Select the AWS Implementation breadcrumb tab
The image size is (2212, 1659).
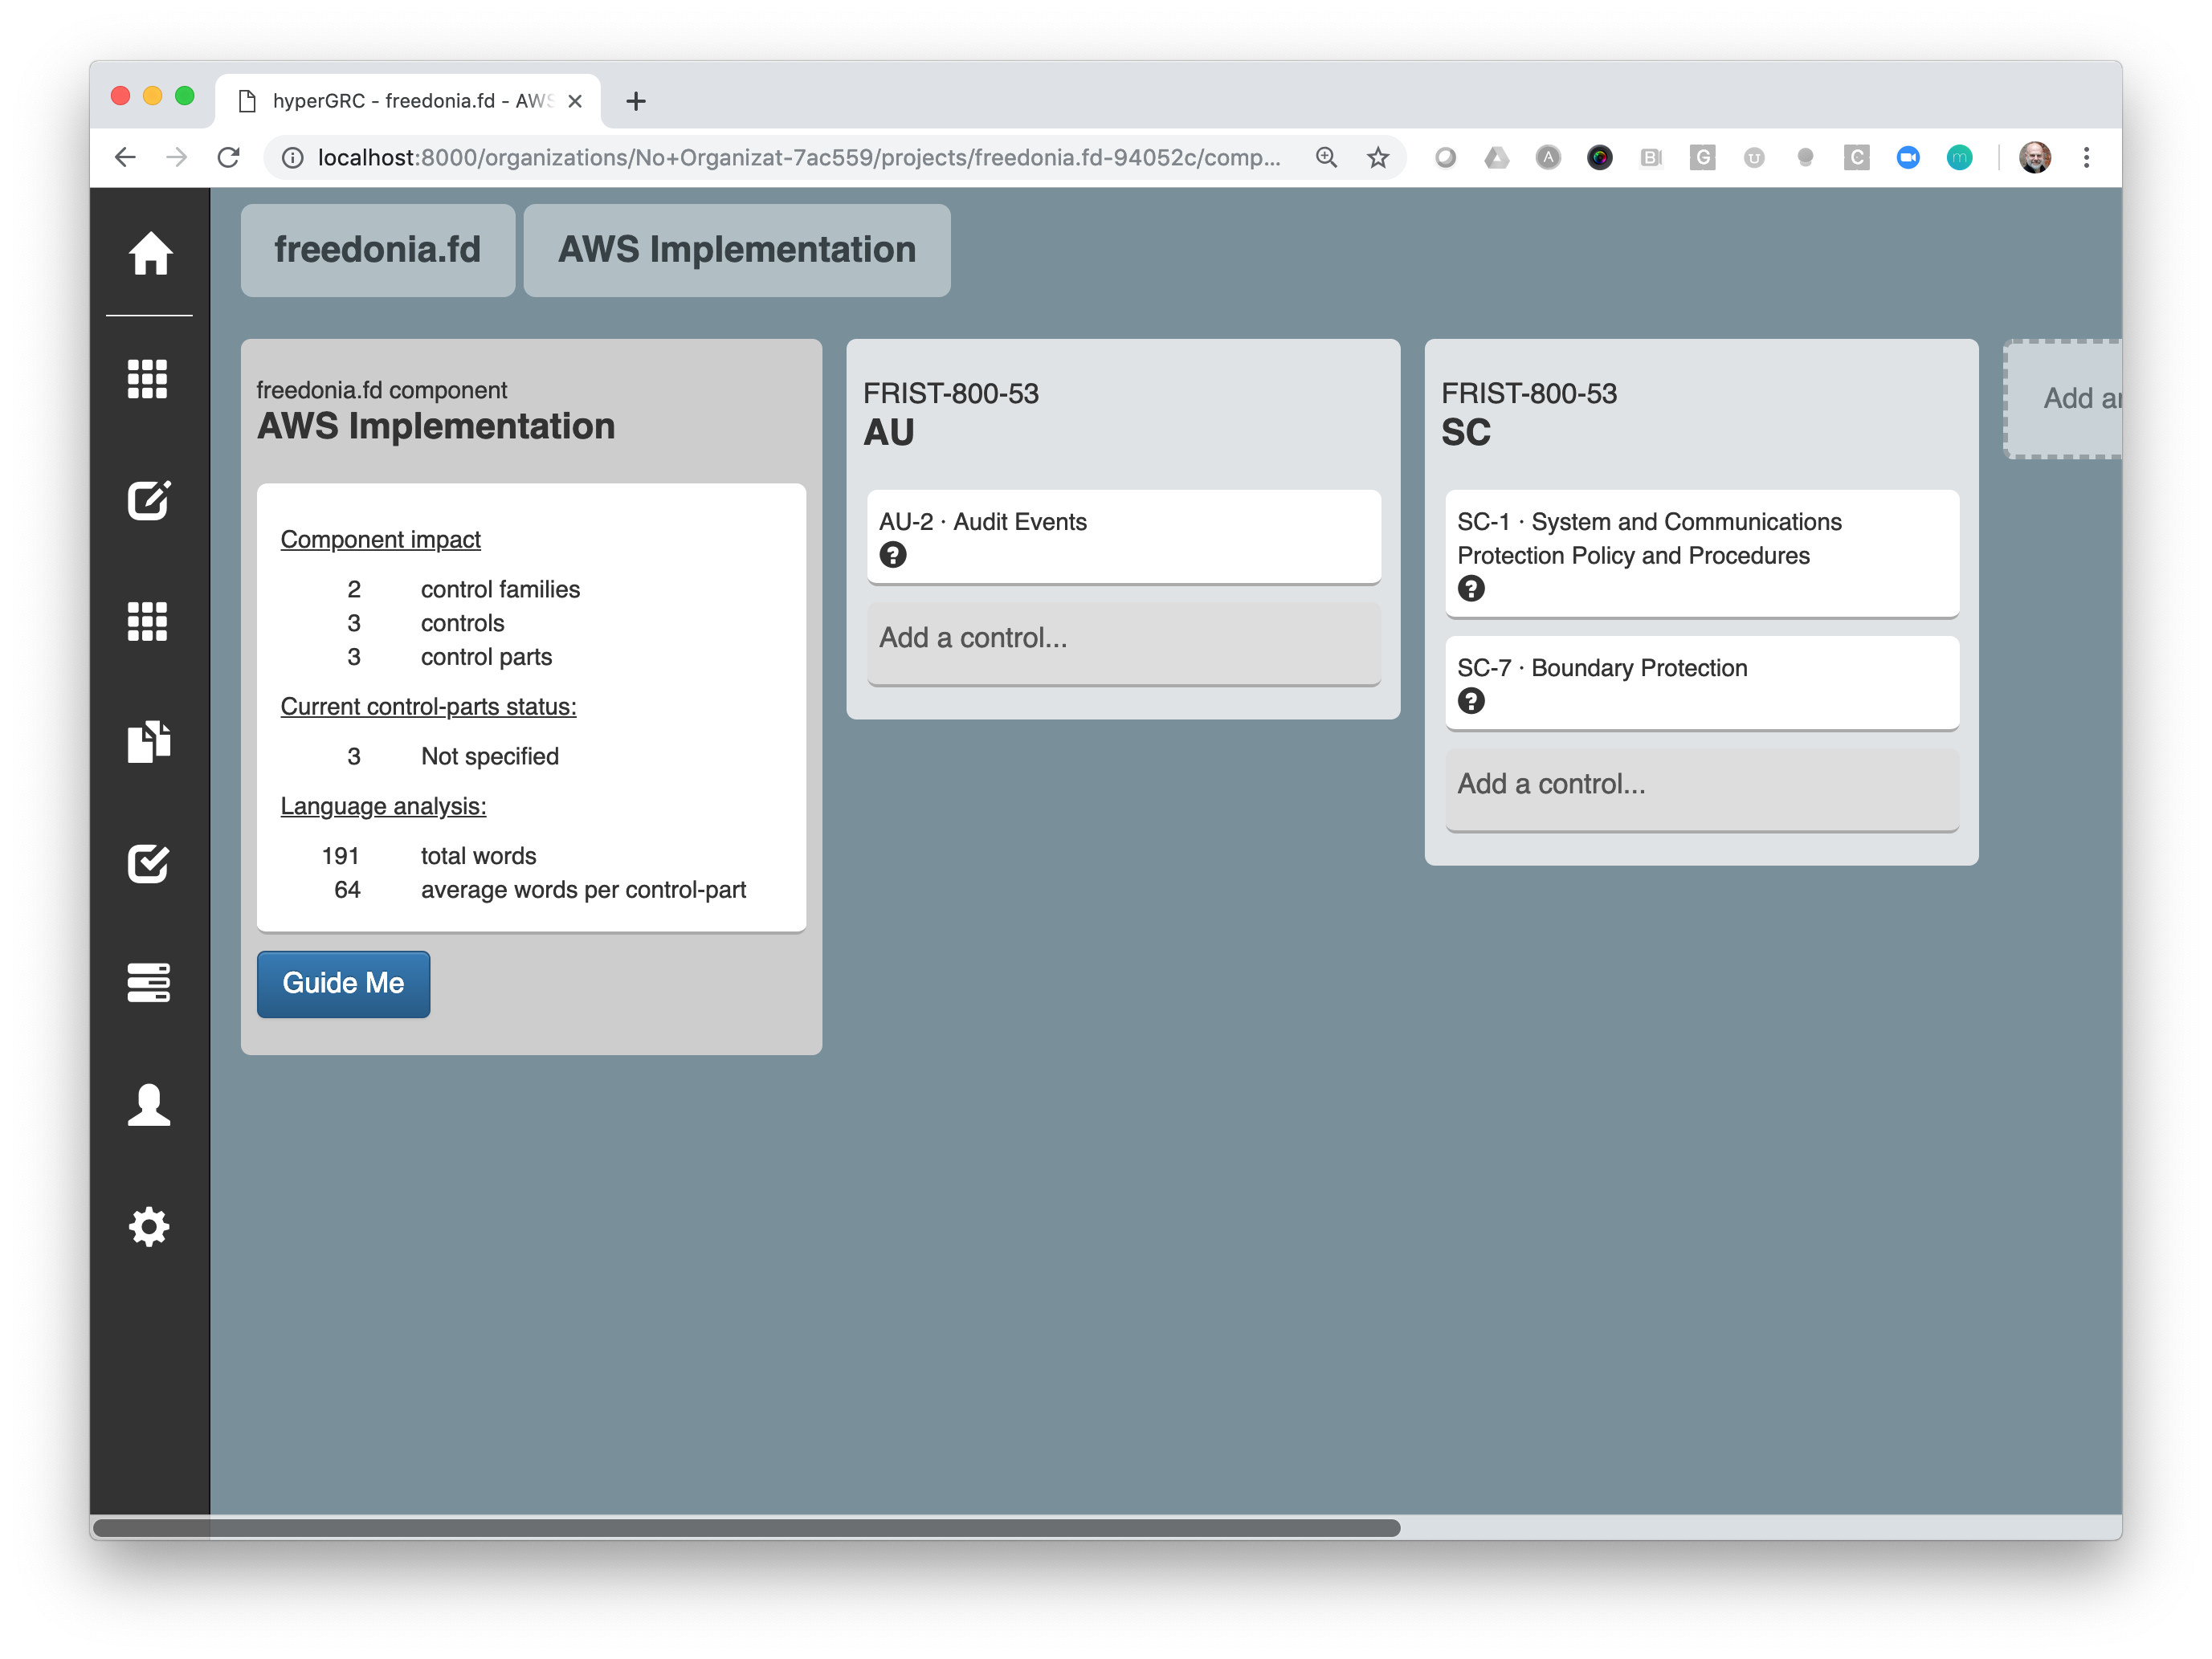point(737,250)
